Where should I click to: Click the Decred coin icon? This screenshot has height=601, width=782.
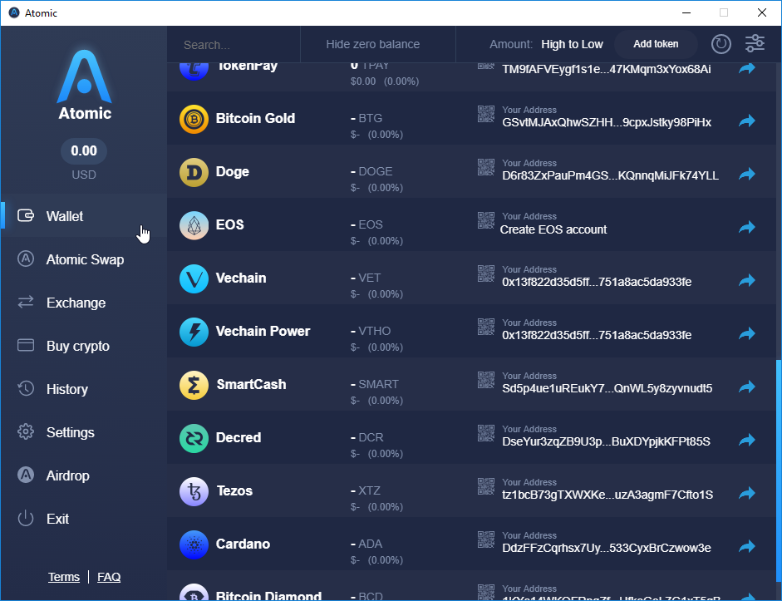pyautogui.click(x=194, y=438)
